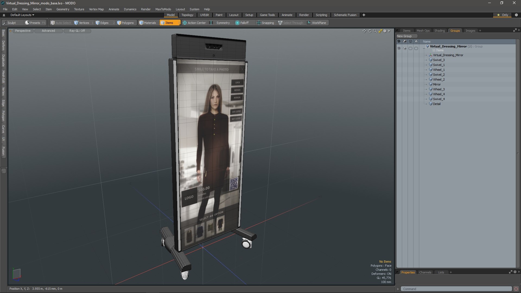Switch to the Shading panel tab

(439, 31)
